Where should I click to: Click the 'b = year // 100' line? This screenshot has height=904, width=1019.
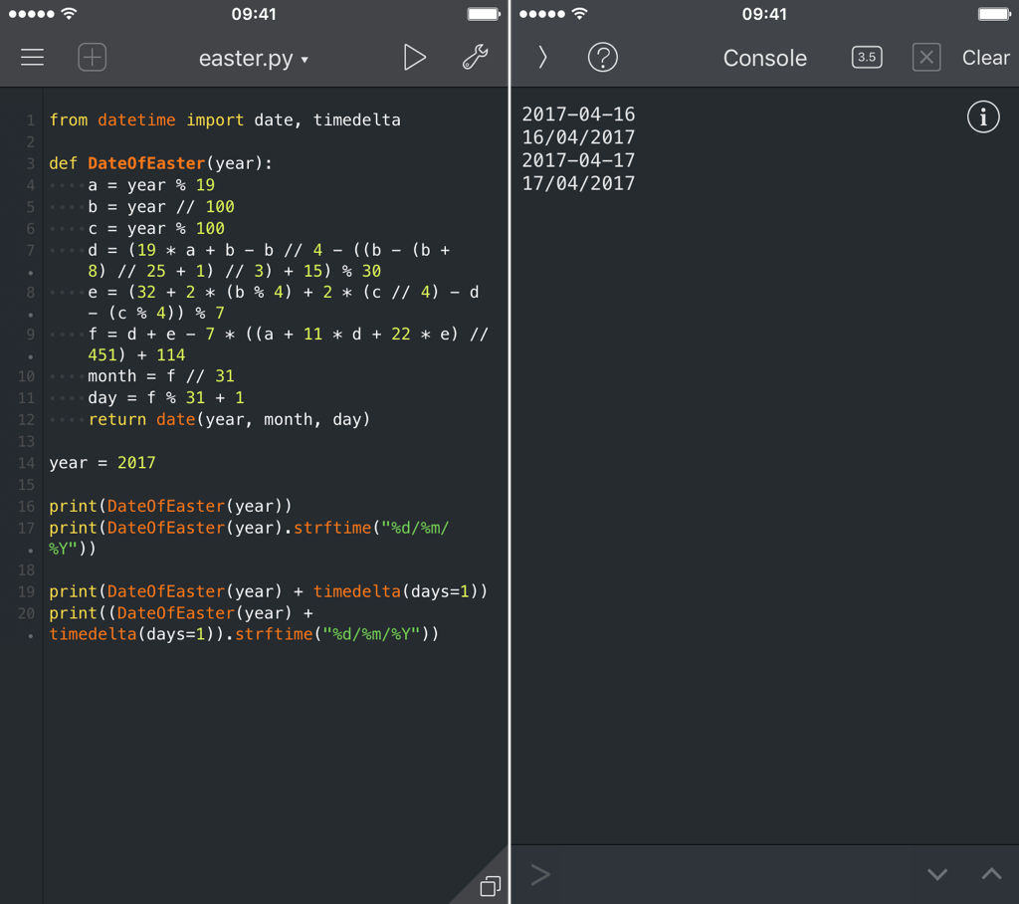[x=161, y=207]
